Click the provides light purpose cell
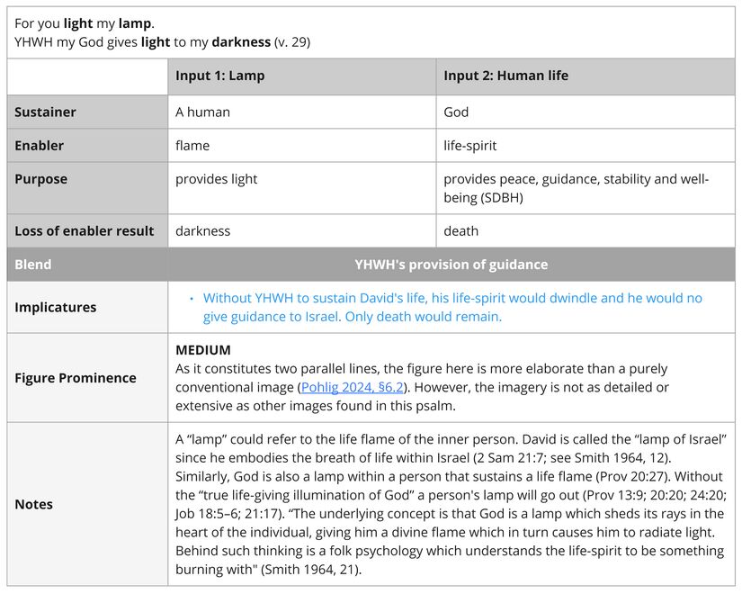The height and width of the screenshot is (594, 742). pos(216,178)
